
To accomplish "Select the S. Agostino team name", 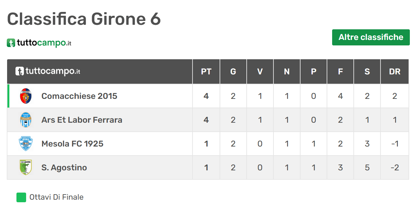I will [x=64, y=167].
